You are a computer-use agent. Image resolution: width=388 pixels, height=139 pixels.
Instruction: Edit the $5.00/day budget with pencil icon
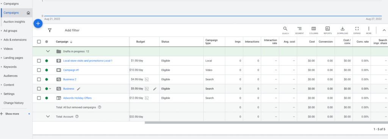tap(155, 88)
